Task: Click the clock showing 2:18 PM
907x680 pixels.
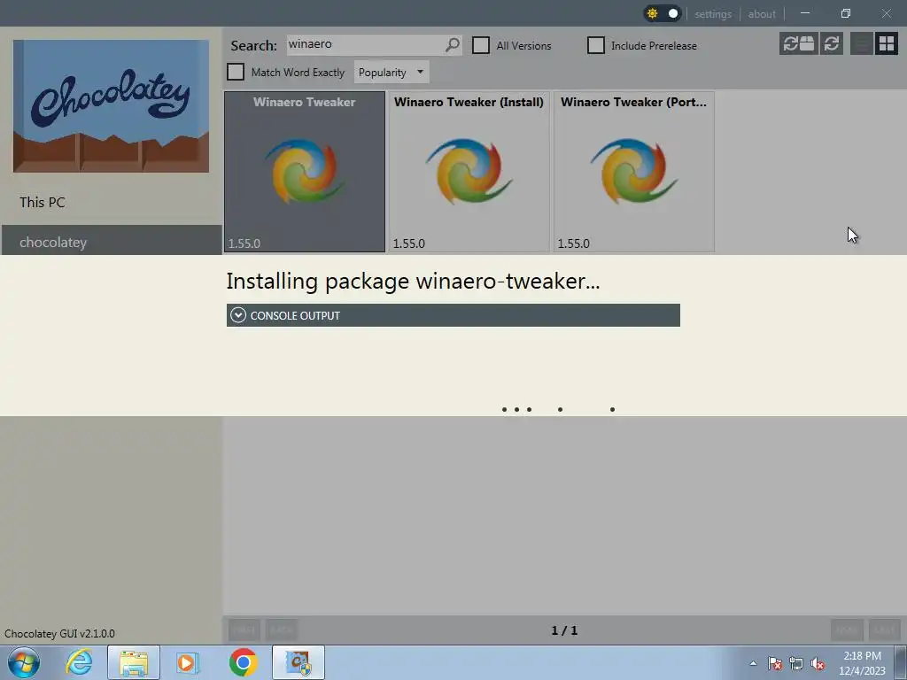Action: (x=862, y=656)
